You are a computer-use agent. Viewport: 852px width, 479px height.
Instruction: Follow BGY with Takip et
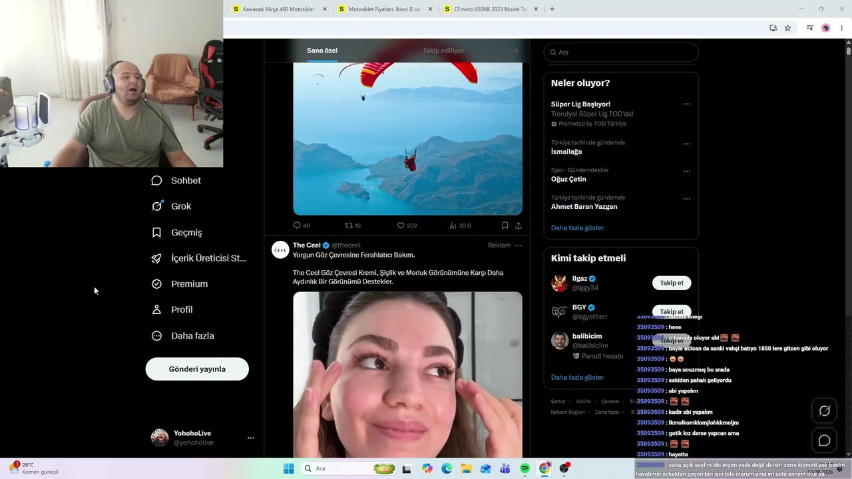point(672,311)
